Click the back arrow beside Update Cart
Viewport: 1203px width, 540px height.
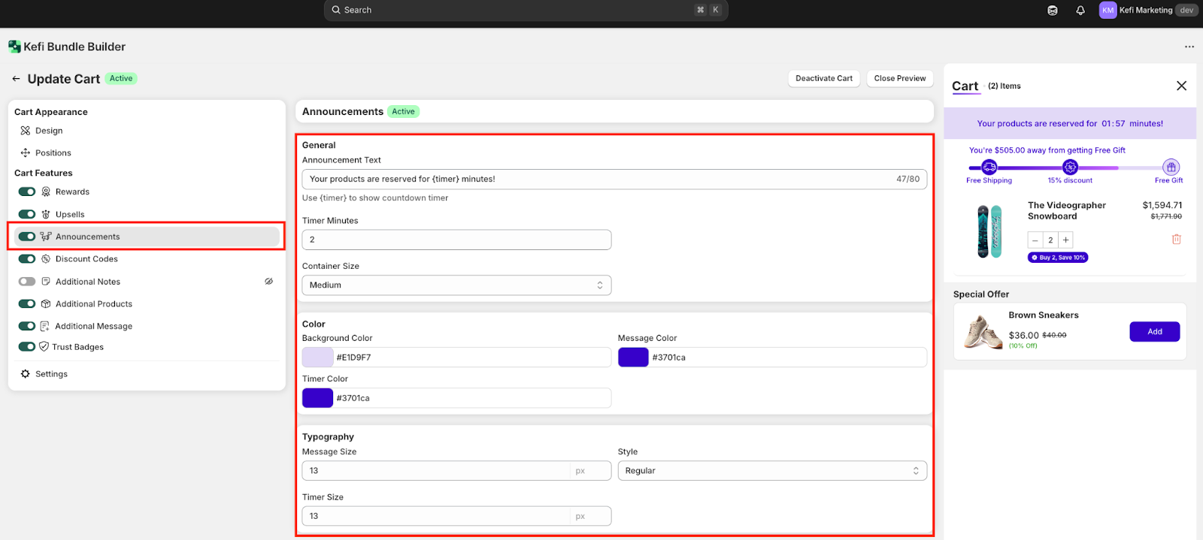coord(16,79)
